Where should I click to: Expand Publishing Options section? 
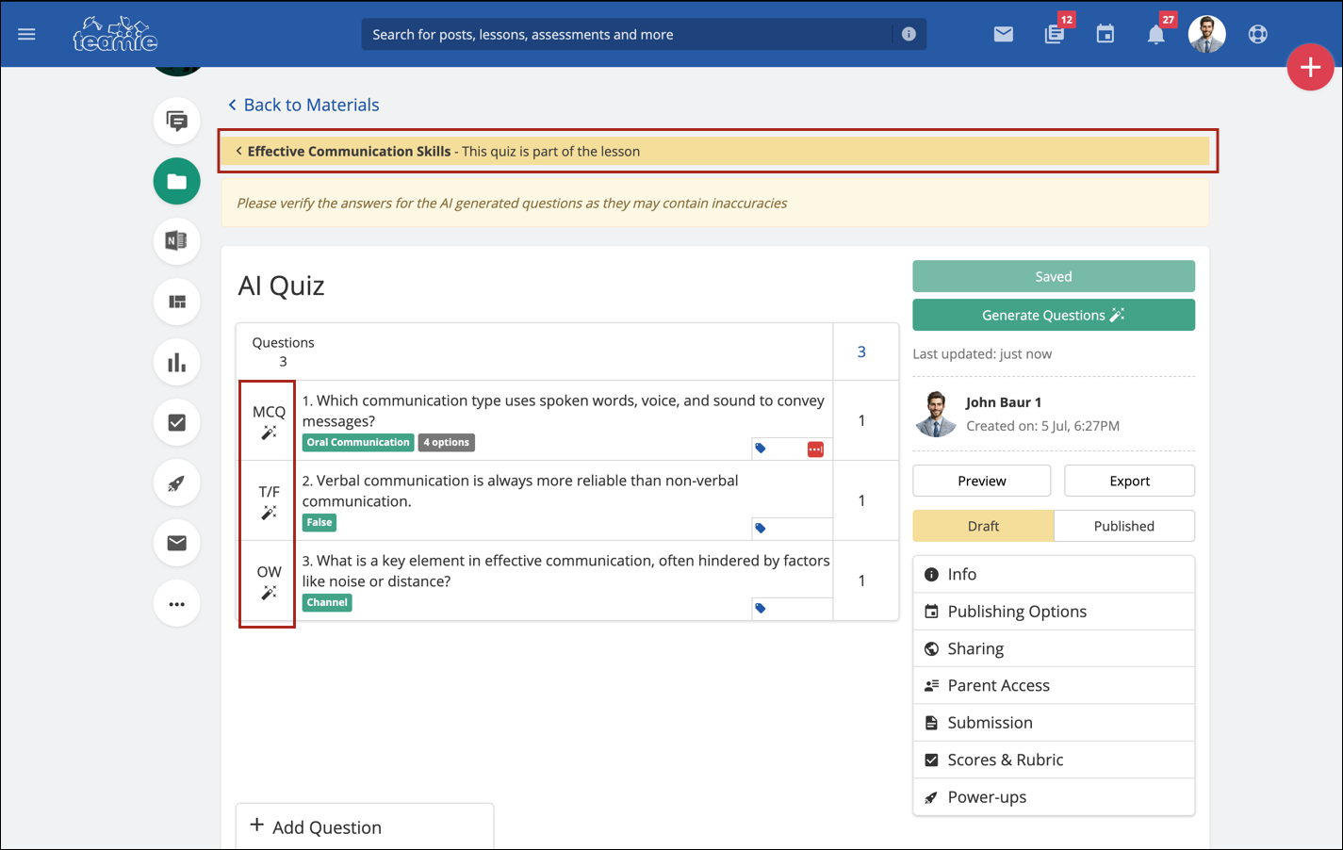[1054, 612]
